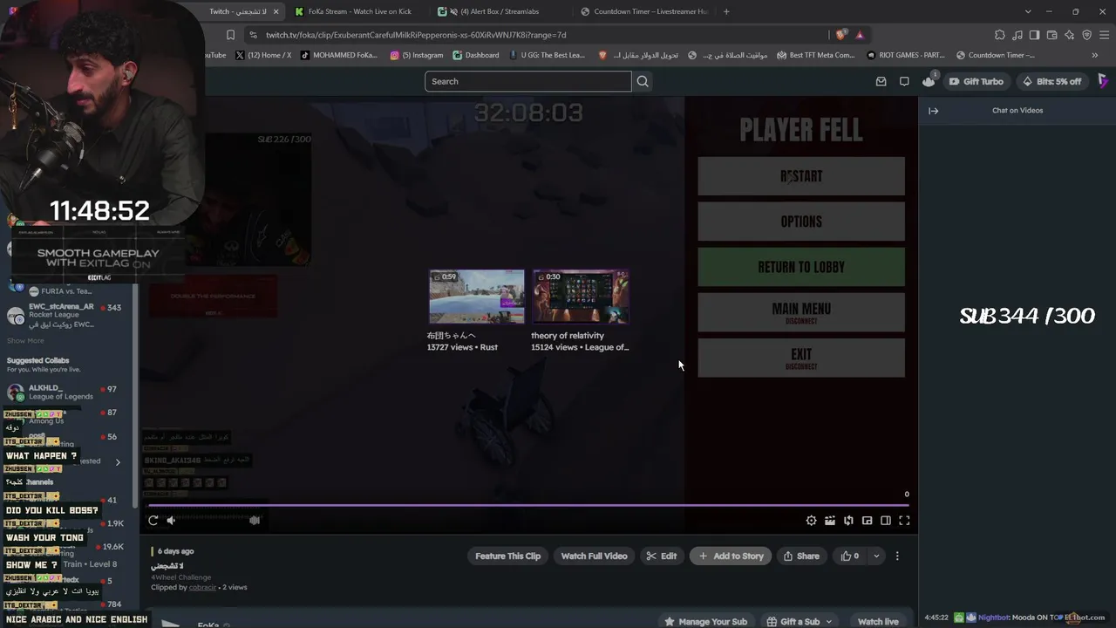The image size is (1116, 628).
Task: Open the Brave VPN shield icon
Action: (1086, 35)
